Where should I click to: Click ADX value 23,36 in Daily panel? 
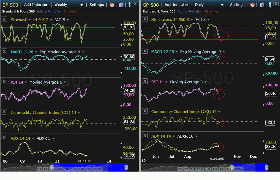(x=271, y=147)
